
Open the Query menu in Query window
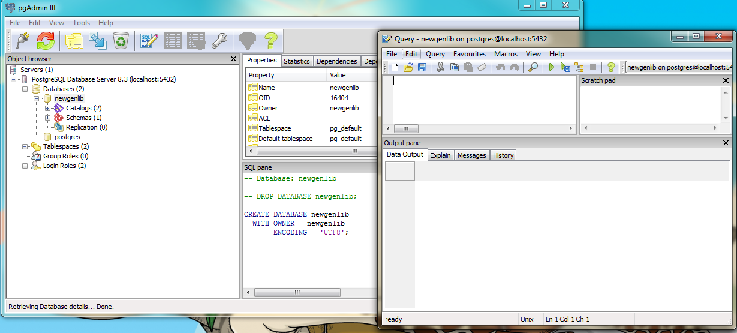[435, 54]
